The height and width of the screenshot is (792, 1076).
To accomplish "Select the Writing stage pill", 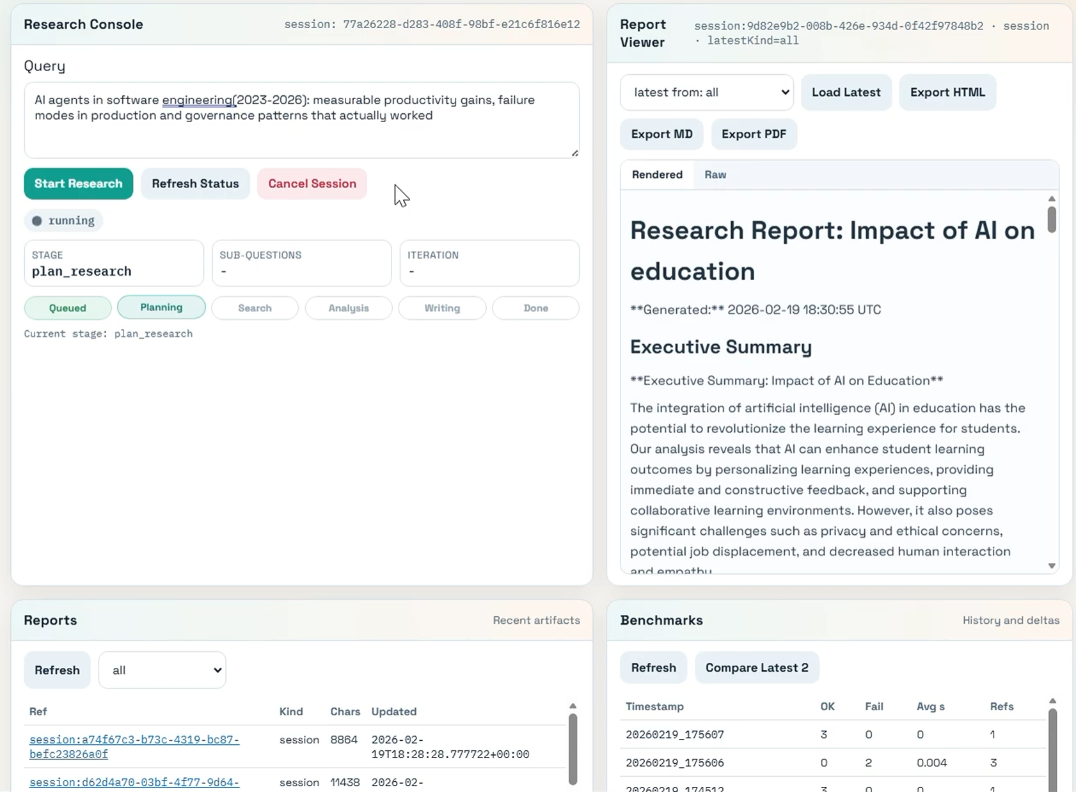I will click(442, 308).
